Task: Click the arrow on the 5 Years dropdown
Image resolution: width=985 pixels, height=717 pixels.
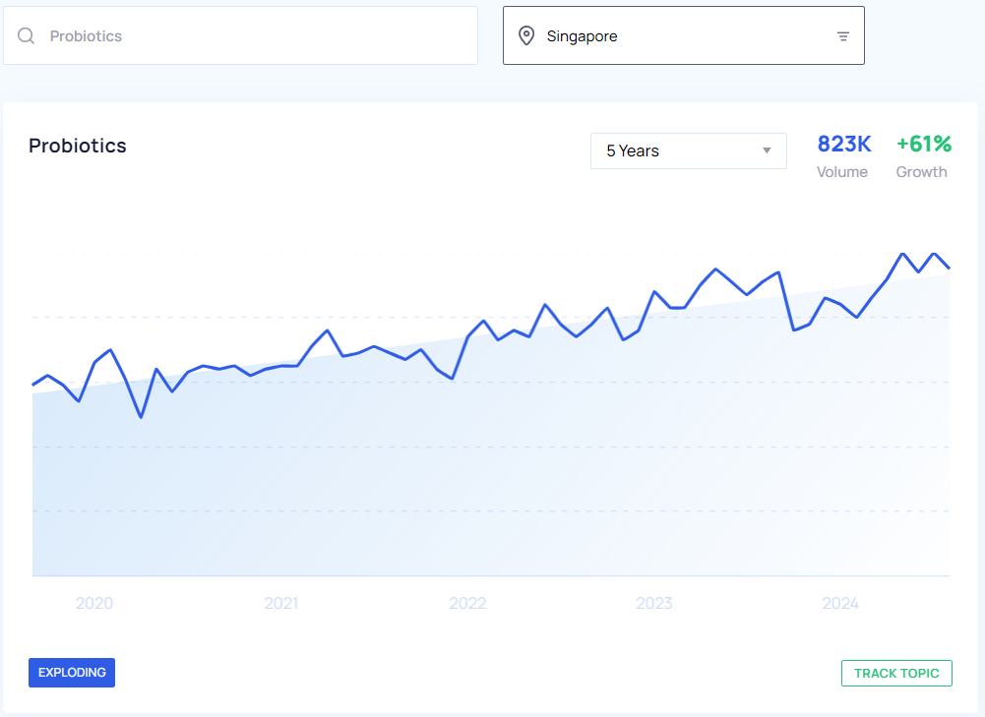Action: pos(767,151)
